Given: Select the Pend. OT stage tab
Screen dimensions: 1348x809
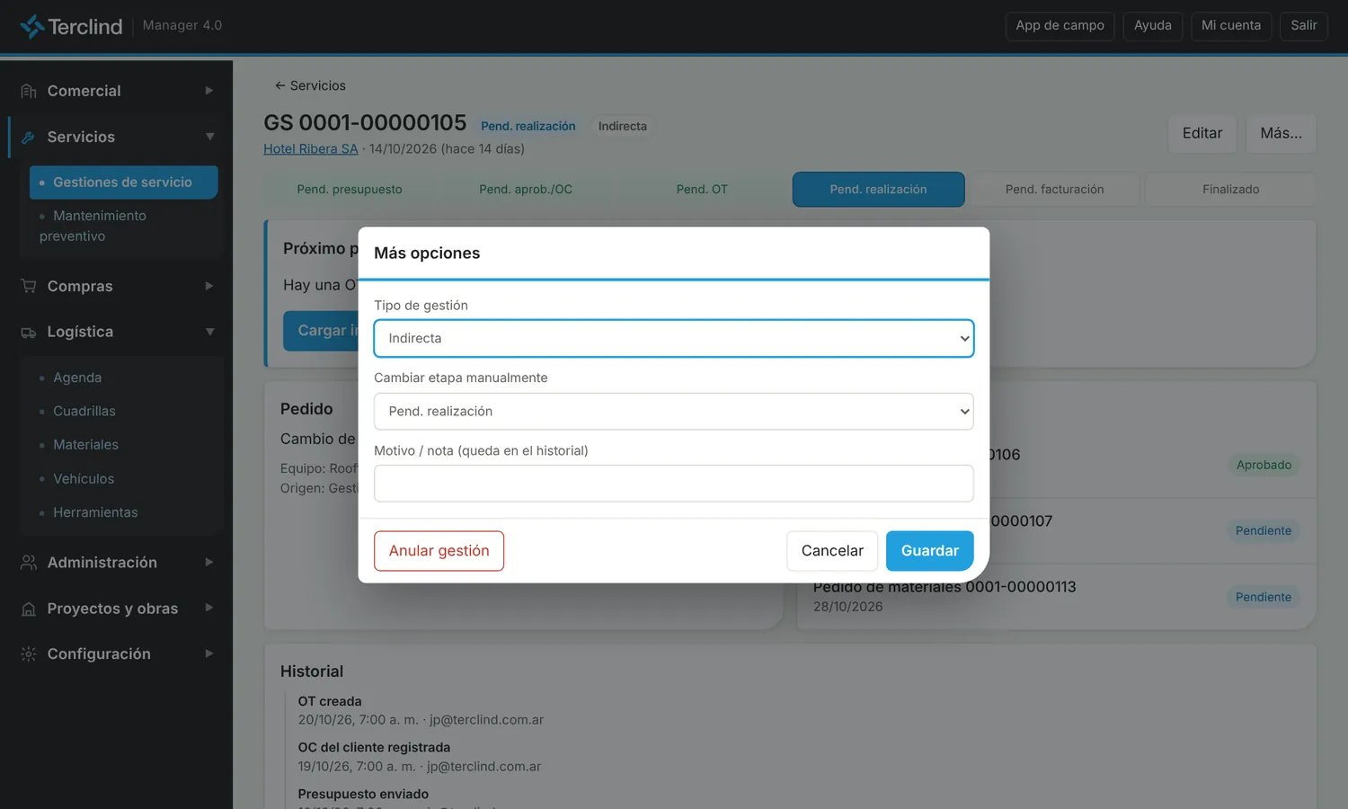Looking at the screenshot, I should point(702,190).
